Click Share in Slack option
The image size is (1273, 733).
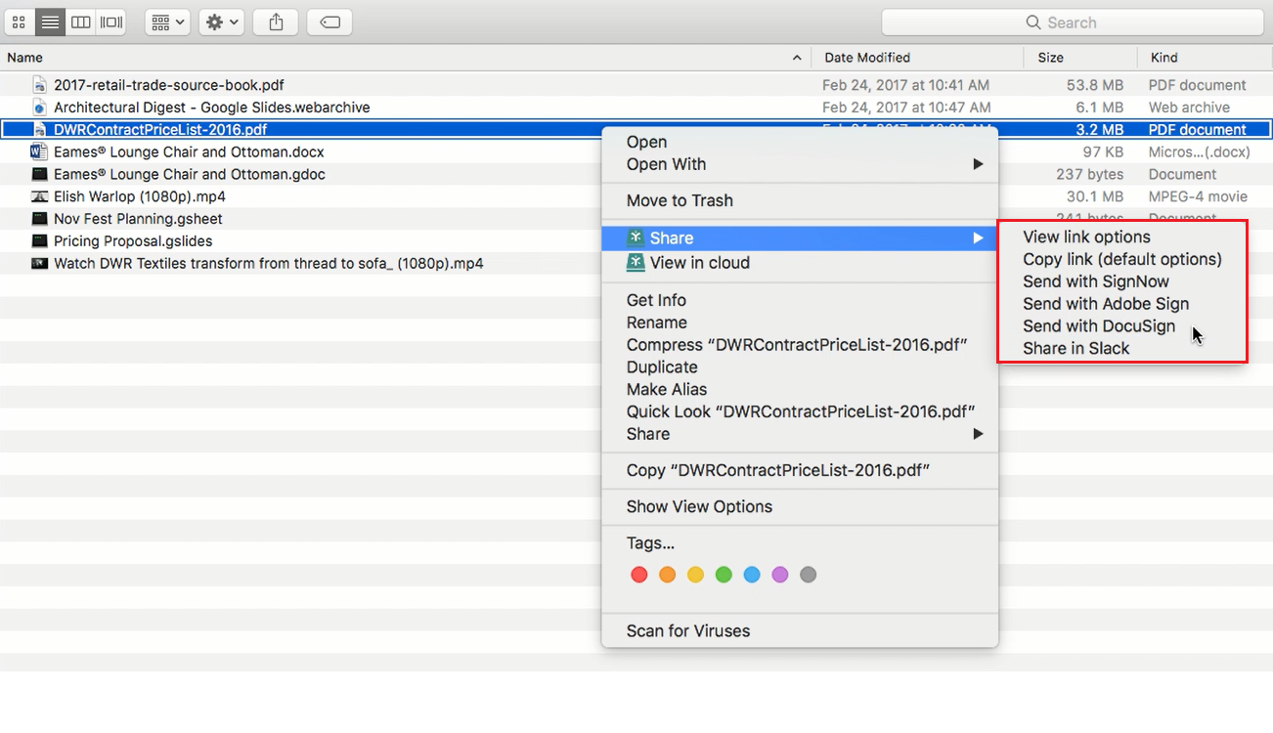click(1075, 349)
